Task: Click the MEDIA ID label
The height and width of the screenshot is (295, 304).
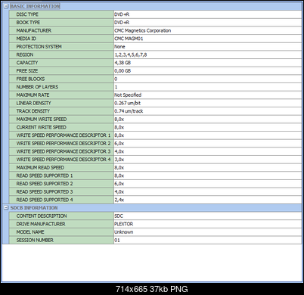Action: click(26, 39)
